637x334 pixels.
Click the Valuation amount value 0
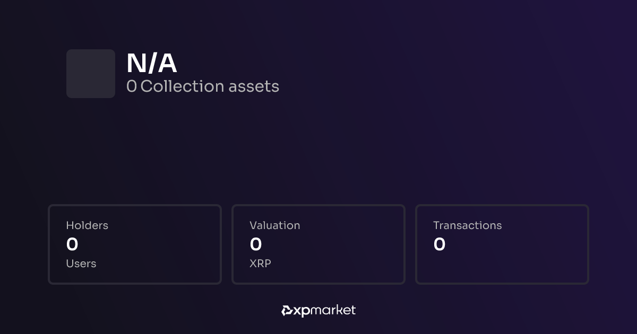click(x=256, y=244)
